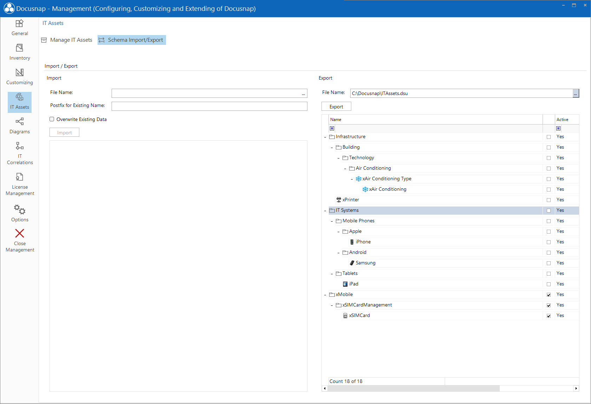591x404 pixels.
Task: Check the IT Systems export checkbox
Action: pos(549,210)
